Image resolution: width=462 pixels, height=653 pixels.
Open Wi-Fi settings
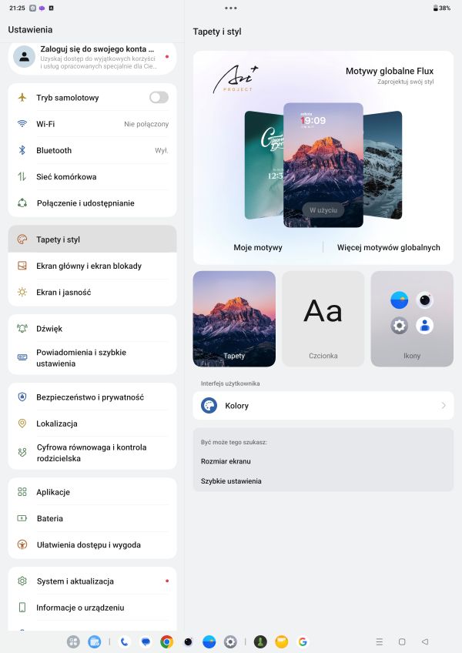click(92, 124)
